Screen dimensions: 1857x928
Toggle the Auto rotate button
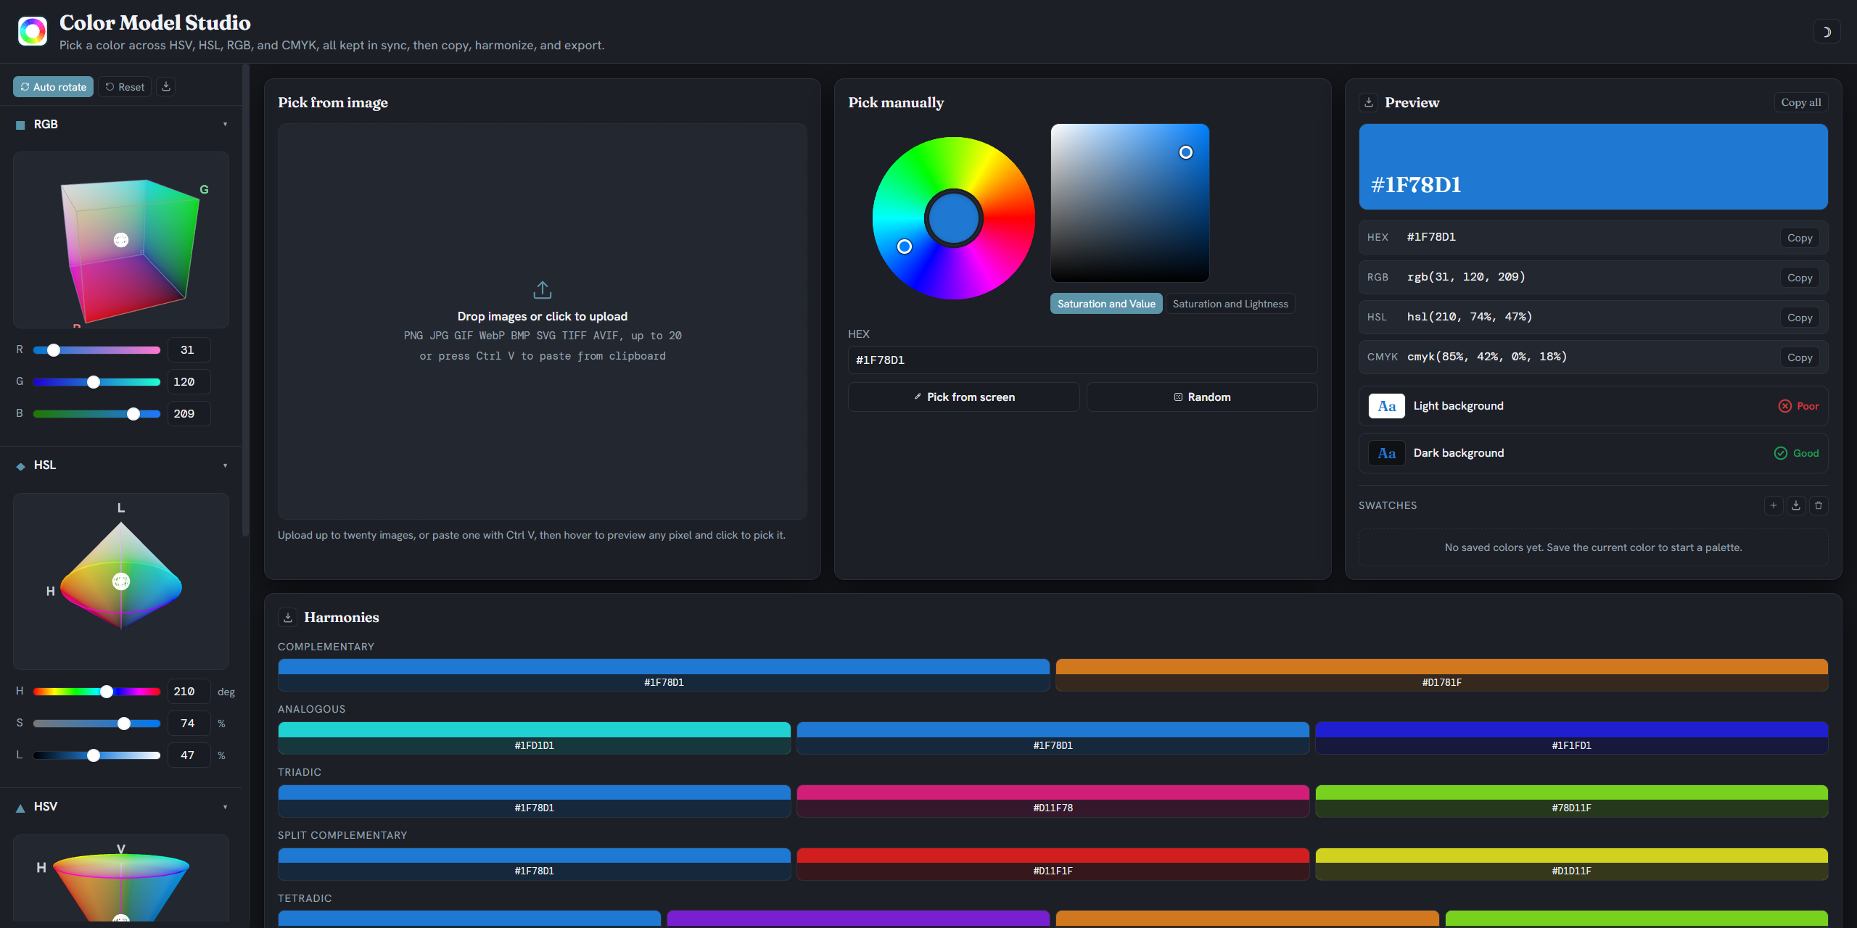pyautogui.click(x=54, y=86)
